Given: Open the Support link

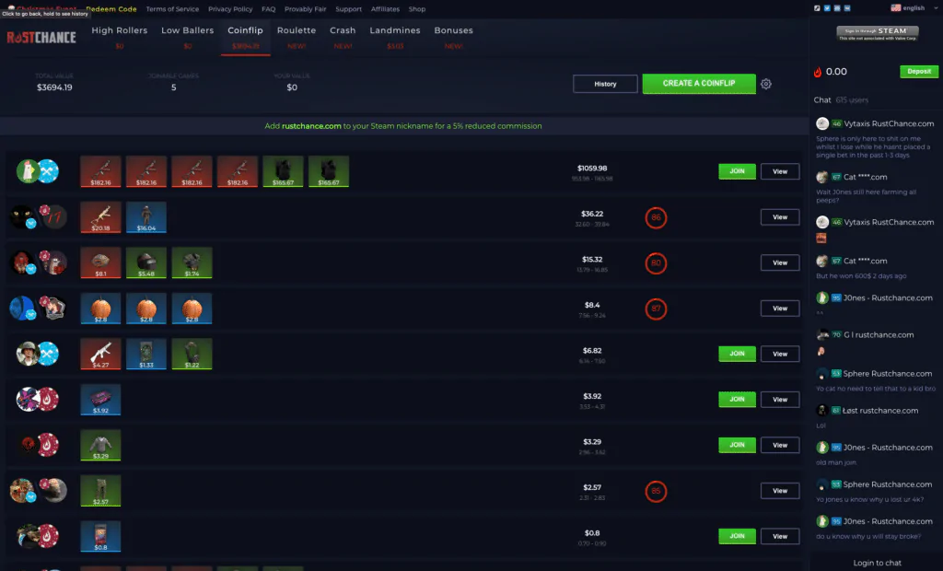Looking at the screenshot, I should tap(348, 9).
